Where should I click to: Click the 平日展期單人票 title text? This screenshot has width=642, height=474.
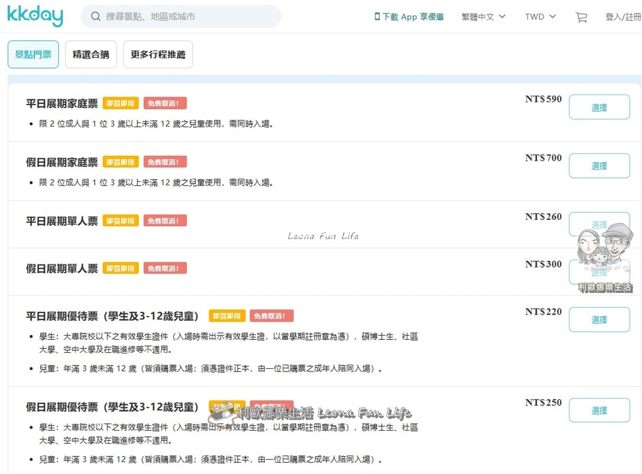click(x=62, y=221)
